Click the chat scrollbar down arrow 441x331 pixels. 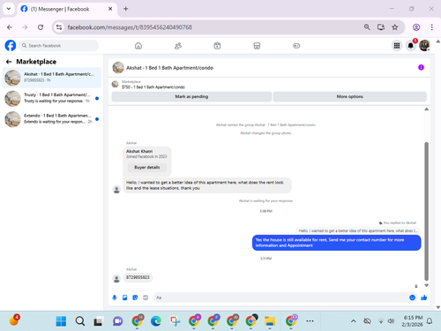click(426, 285)
